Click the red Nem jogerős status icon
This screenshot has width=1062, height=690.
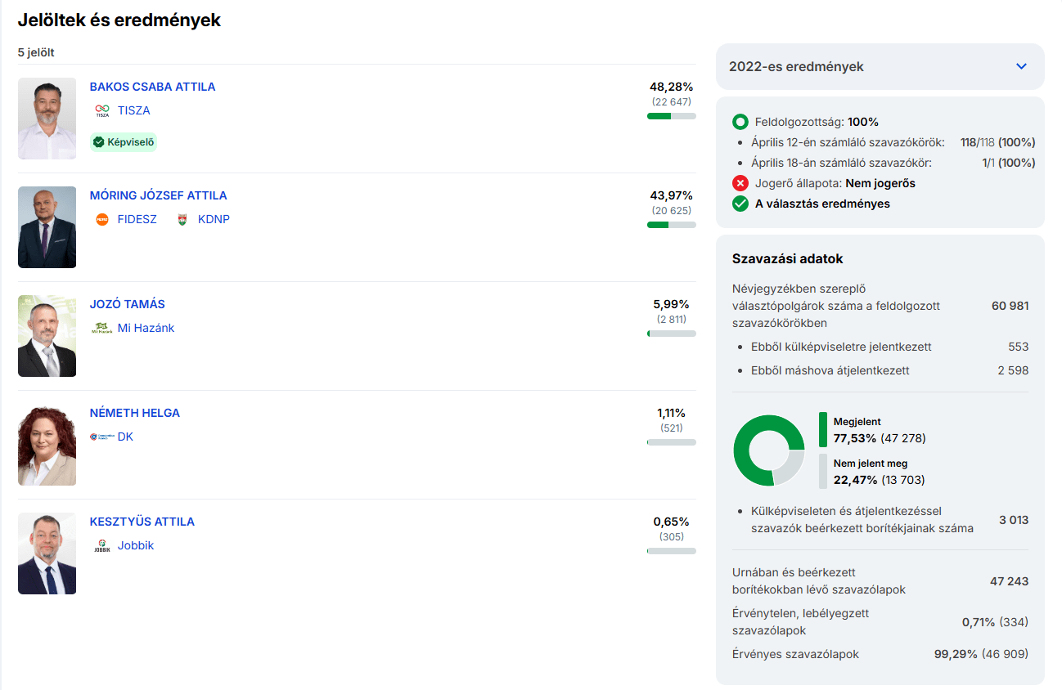click(740, 183)
